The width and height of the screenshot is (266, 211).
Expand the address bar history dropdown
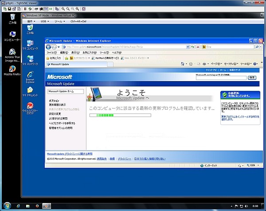coord(188,47)
